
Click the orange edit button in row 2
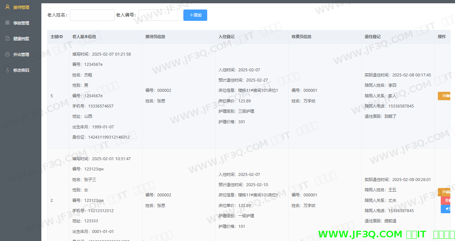(444, 192)
